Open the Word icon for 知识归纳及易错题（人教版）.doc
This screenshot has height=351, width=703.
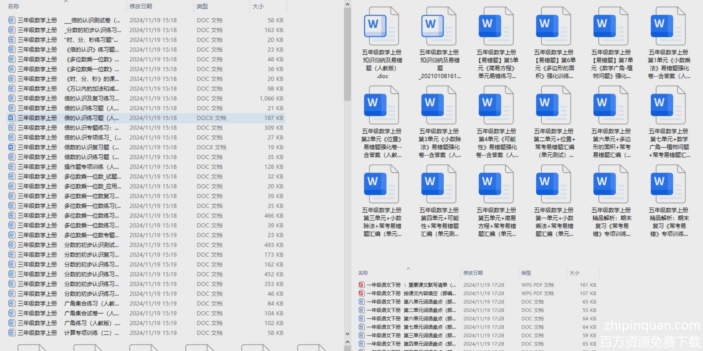[x=381, y=26]
